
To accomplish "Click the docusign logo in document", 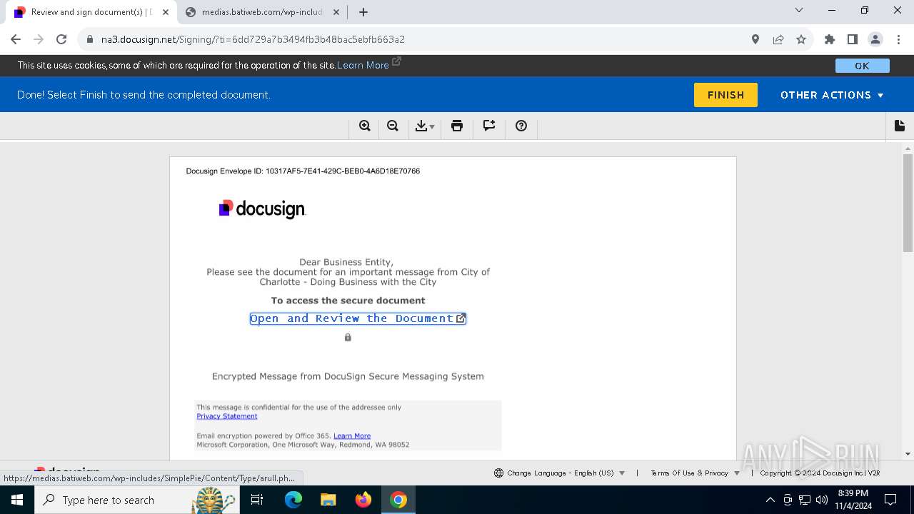I will [262, 208].
